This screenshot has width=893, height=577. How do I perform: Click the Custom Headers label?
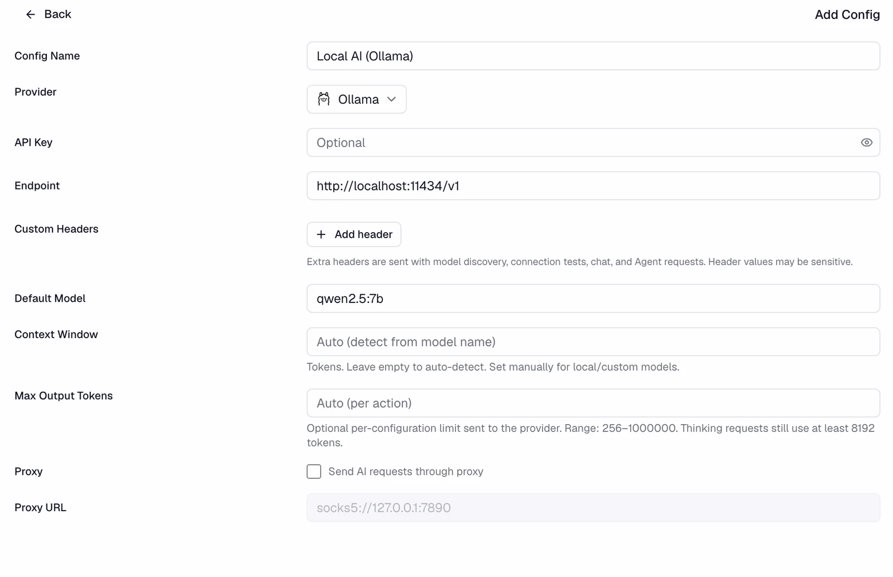pos(56,229)
